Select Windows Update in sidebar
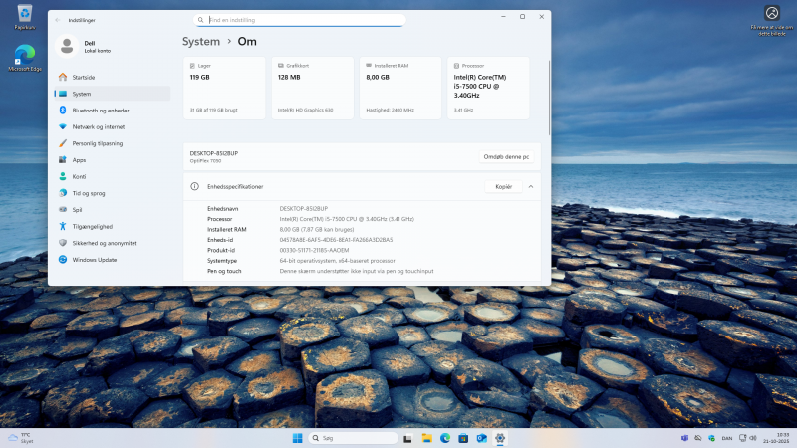 pyautogui.click(x=94, y=260)
